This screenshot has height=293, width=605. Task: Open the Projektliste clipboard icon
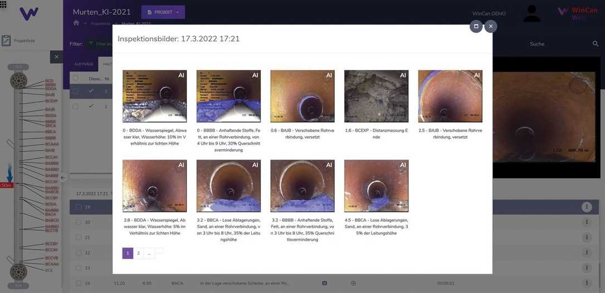coord(6,41)
